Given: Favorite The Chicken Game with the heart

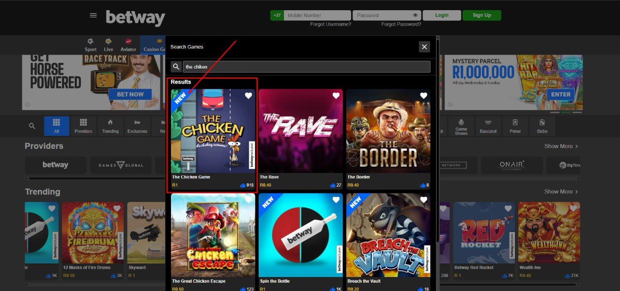Looking at the screenshot, I should coord(248,96).
